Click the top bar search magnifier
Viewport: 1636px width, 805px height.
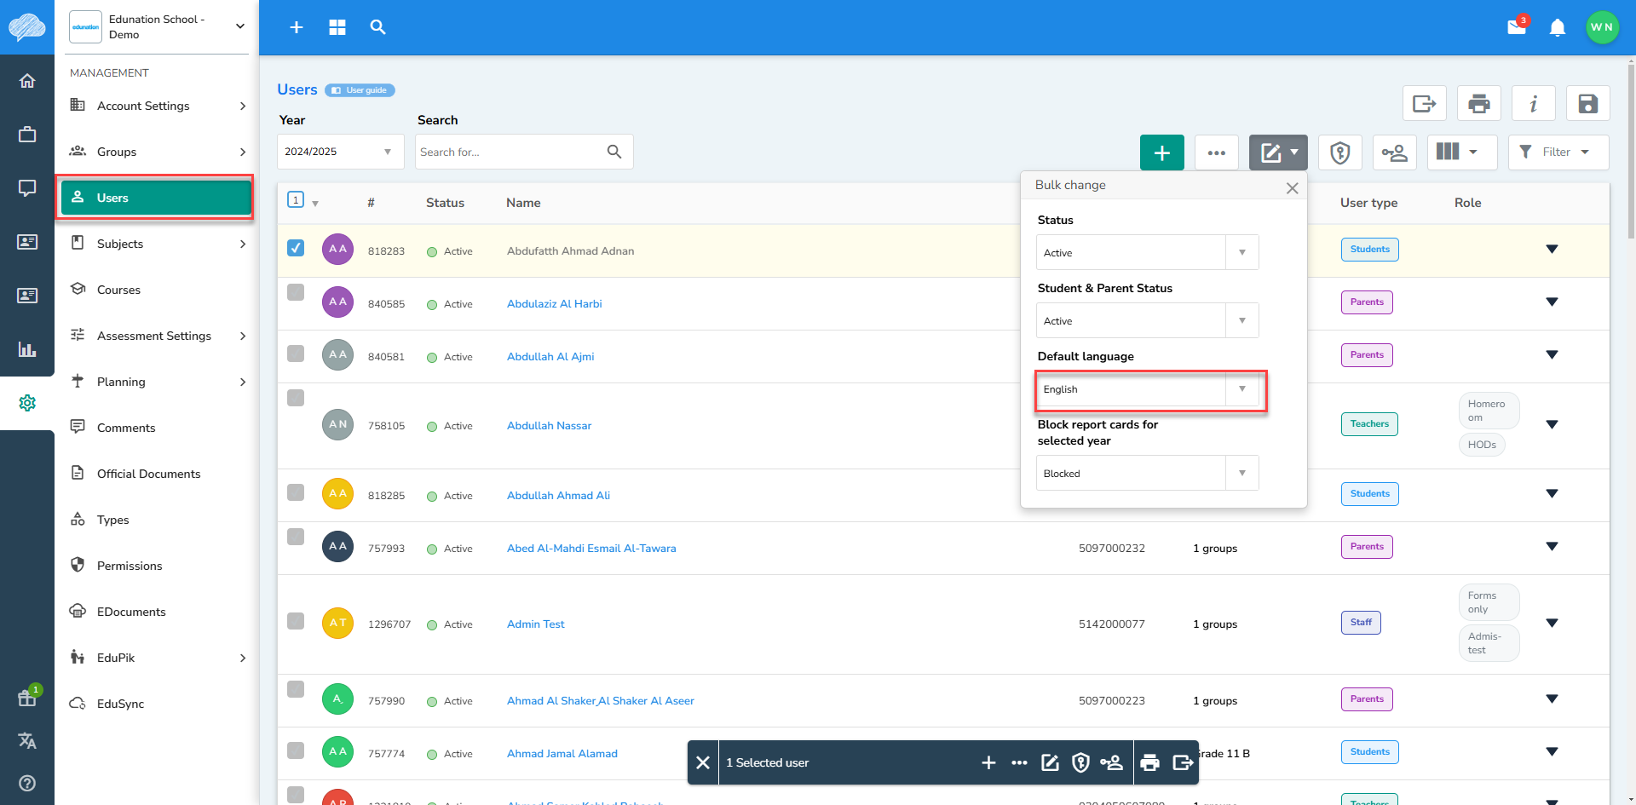point(378,27)
